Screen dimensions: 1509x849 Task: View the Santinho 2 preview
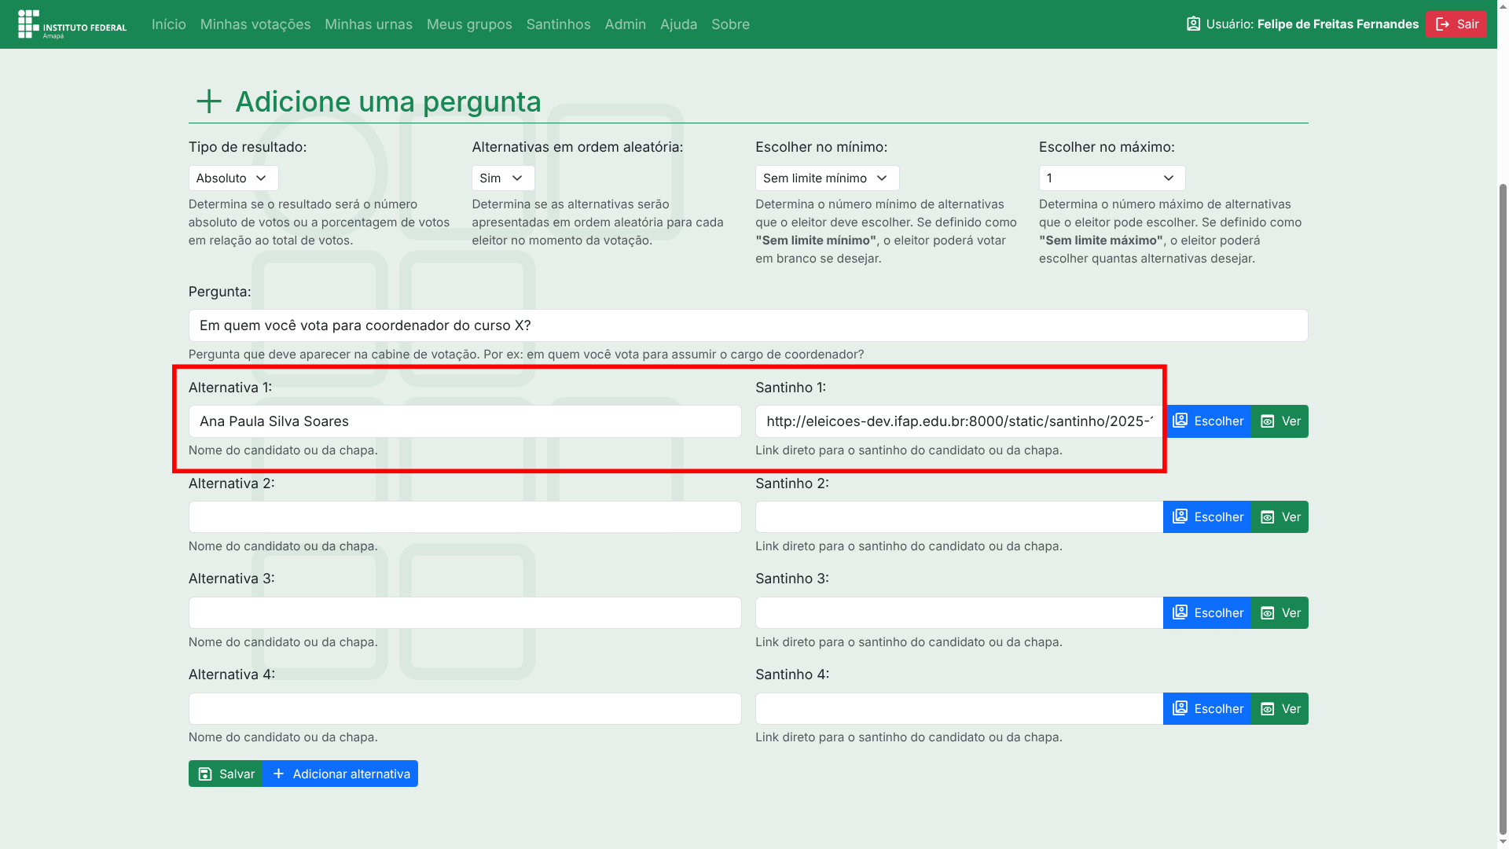(1280, 517)
